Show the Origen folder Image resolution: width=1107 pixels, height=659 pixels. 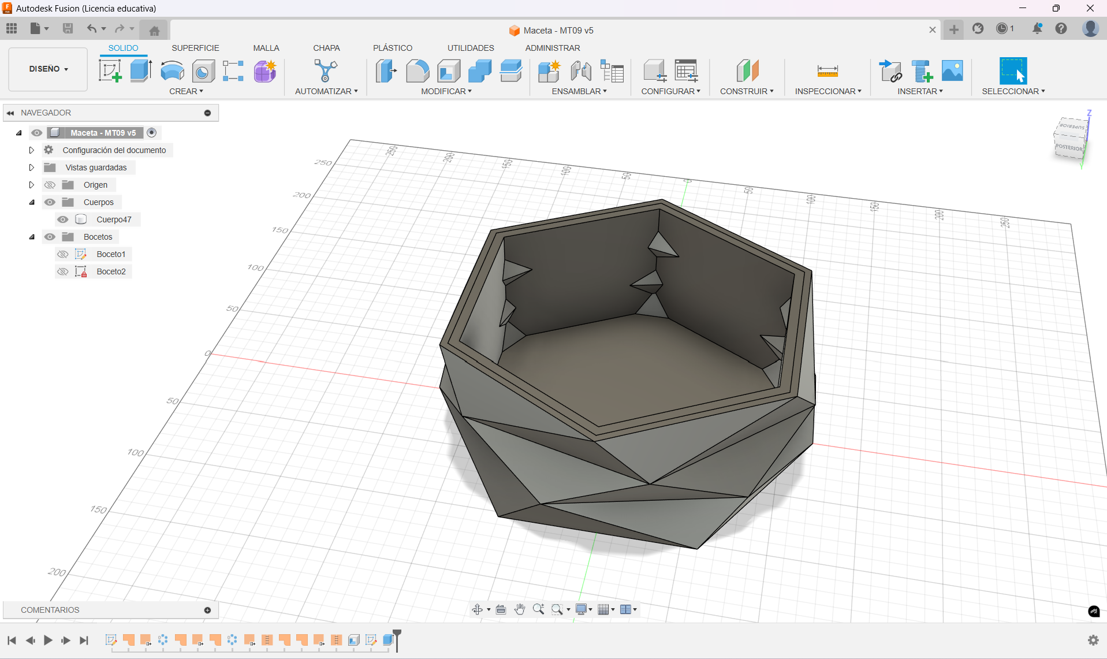coord(50,185)
